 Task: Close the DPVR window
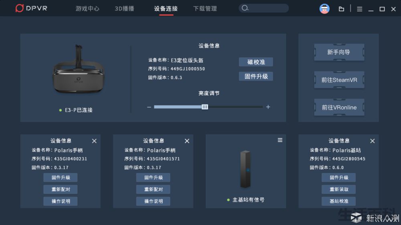click(x=393, y=9)
